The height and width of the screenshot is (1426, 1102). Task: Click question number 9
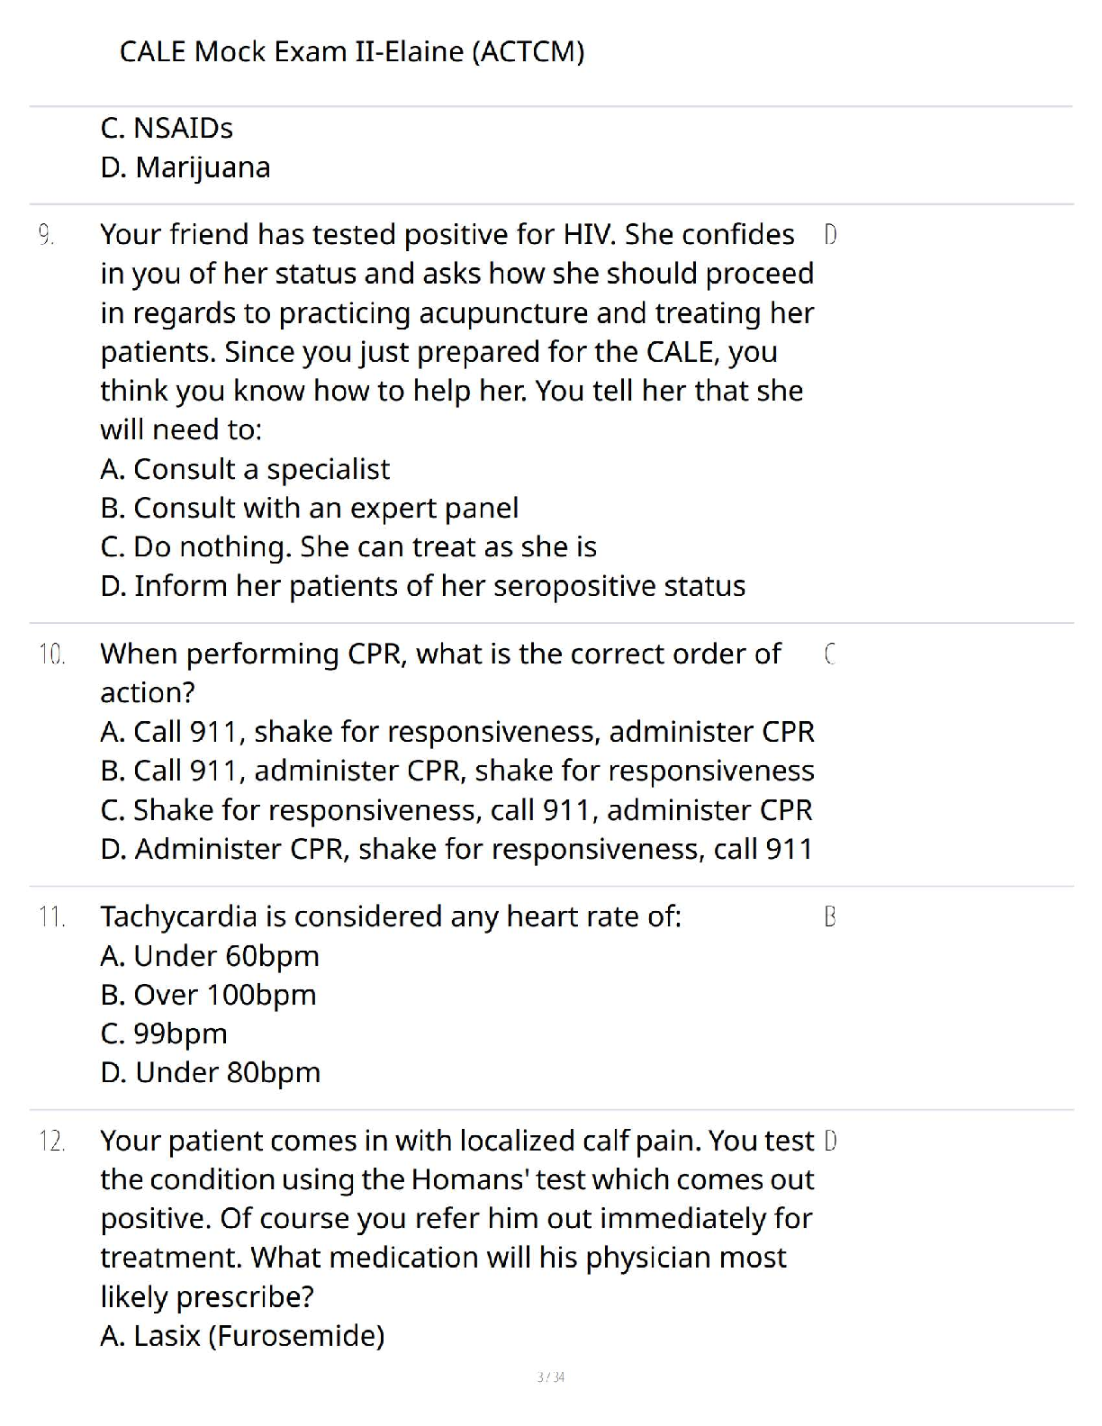46,235
